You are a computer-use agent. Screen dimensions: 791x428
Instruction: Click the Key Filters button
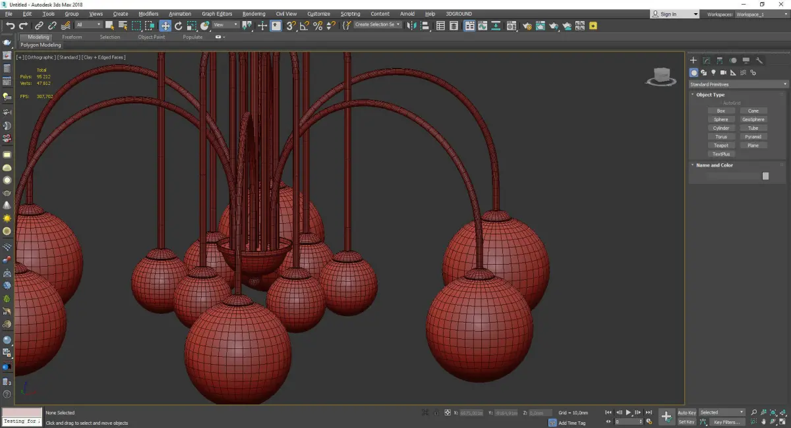click(x=726, y=422)
